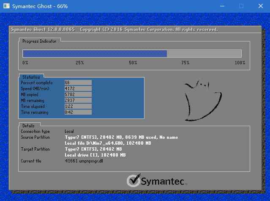Maximize the Symantec Ghost window
The image size is (270, 201).
tap(241, 6)
